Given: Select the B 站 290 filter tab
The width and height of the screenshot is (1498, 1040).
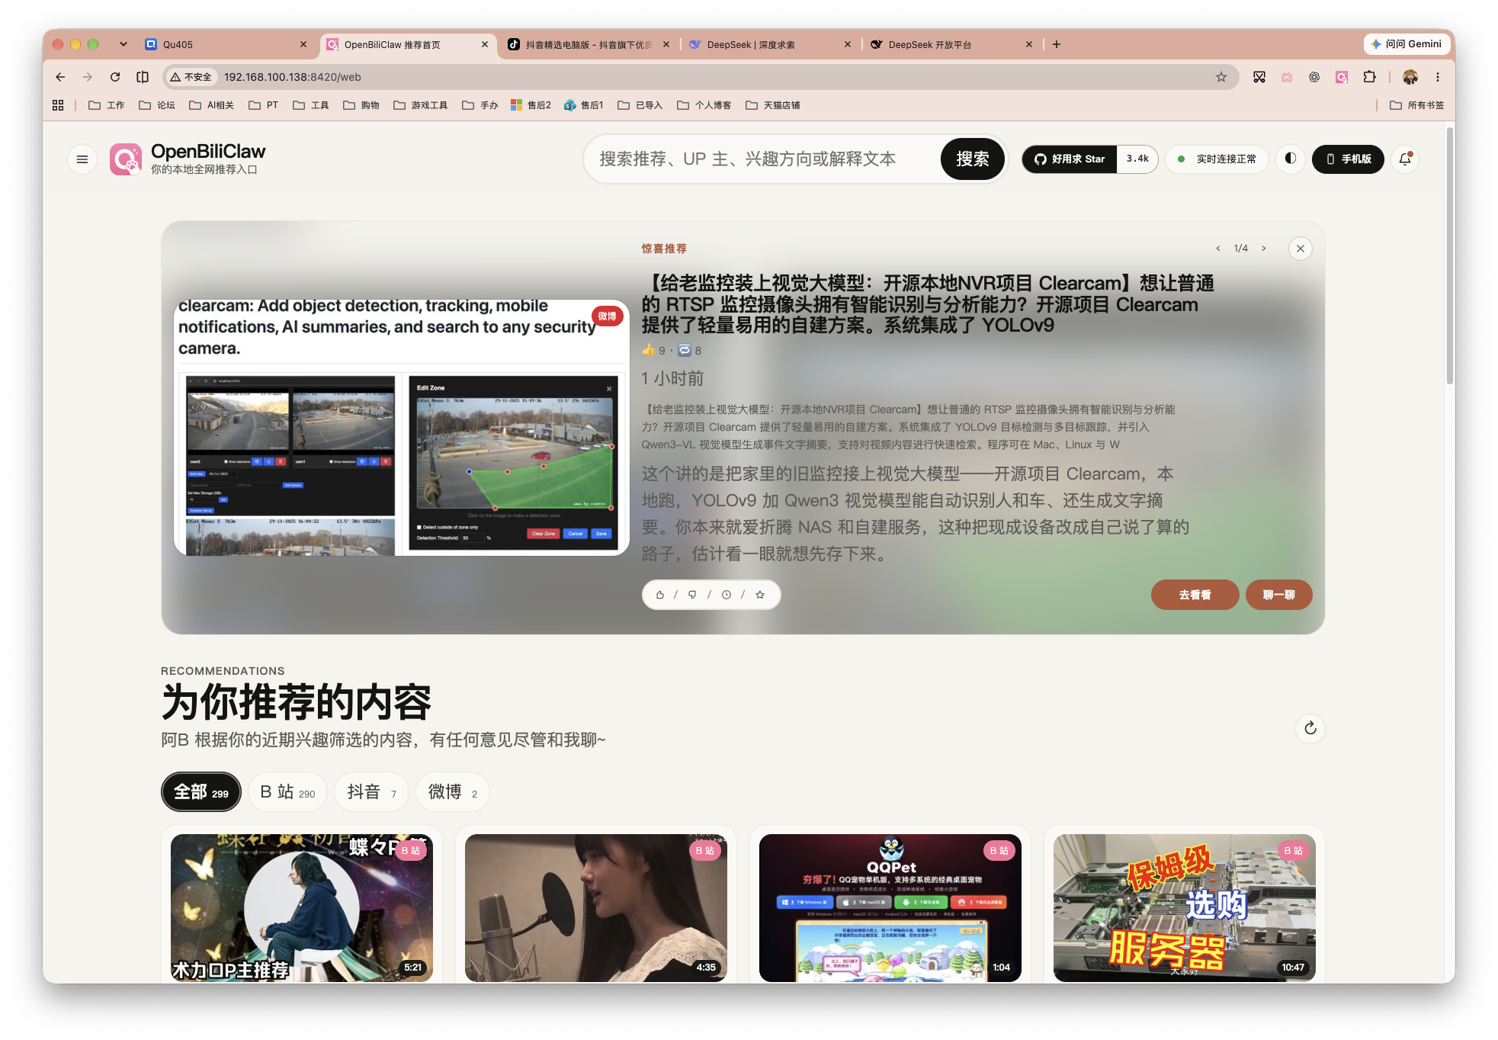Looking at the screenshot, I should pos(287,792).
